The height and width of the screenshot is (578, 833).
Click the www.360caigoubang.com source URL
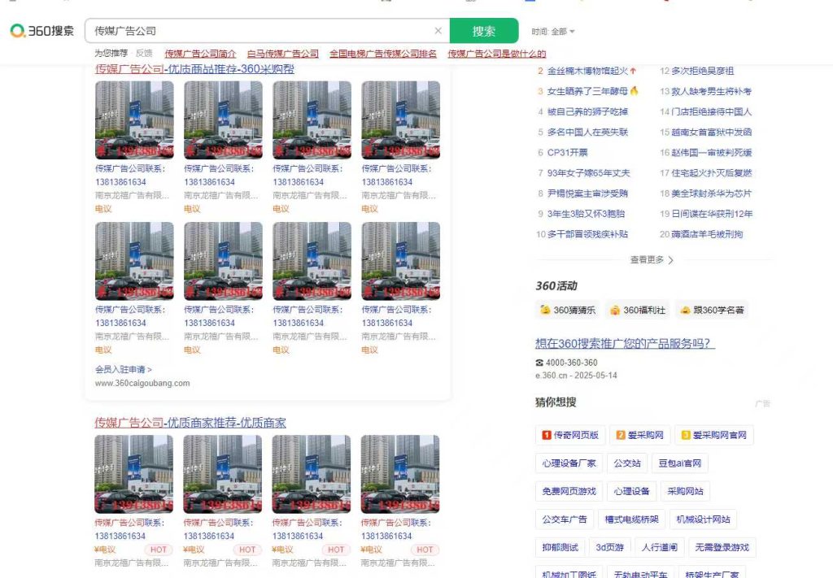click(142, 383)
